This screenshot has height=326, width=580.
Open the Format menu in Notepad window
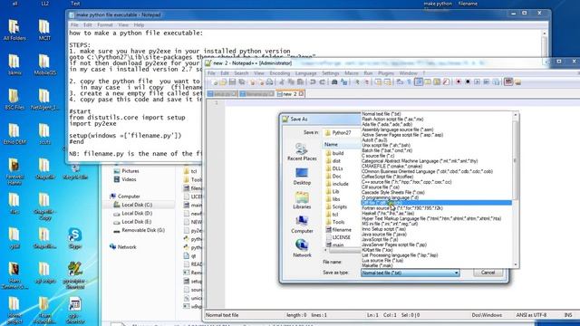click(105, 24)
